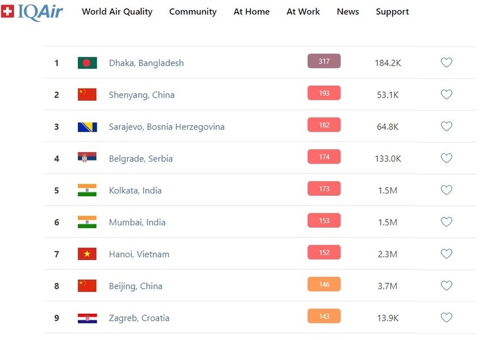Viewport: 483px width, 340px height.
Task: Toggle favorite heart for Sarajevo row
Action: pos(447,127)
